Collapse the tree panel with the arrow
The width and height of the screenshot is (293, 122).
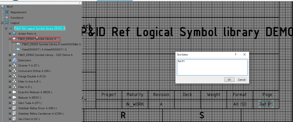point(80,3)
